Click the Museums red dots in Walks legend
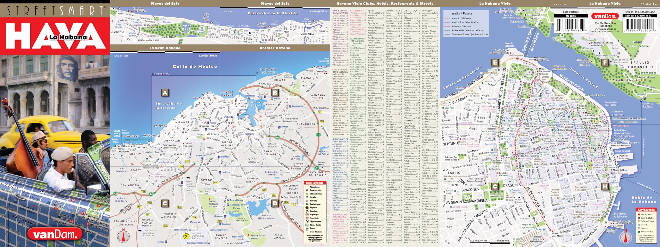This screenshot has height=247, width=660. tap(447, 26)
